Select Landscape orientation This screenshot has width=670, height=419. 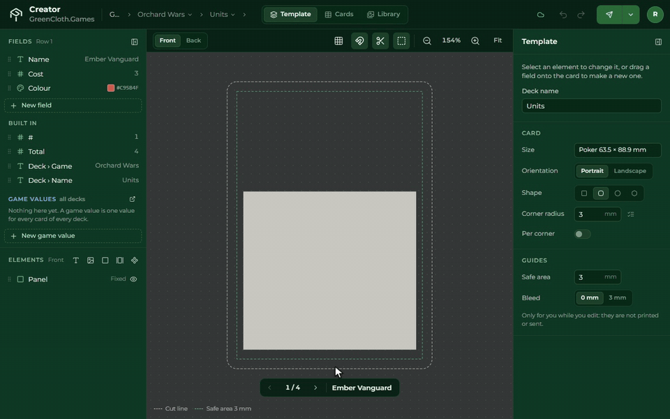coord(630,171)
